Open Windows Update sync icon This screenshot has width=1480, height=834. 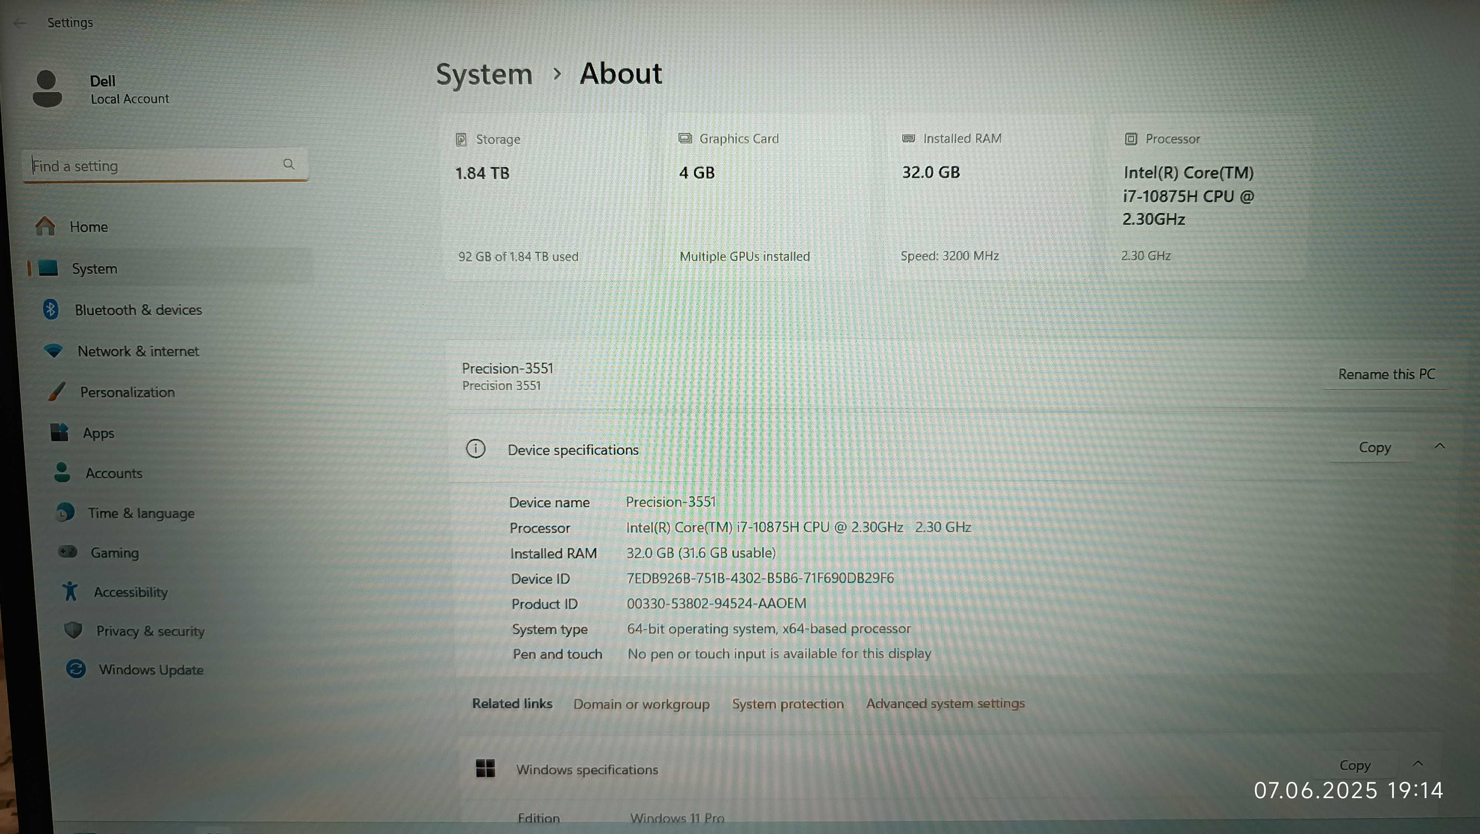click(x=76, y=669)
